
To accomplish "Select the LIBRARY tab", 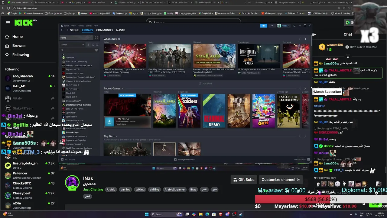I will click(88, 30).
